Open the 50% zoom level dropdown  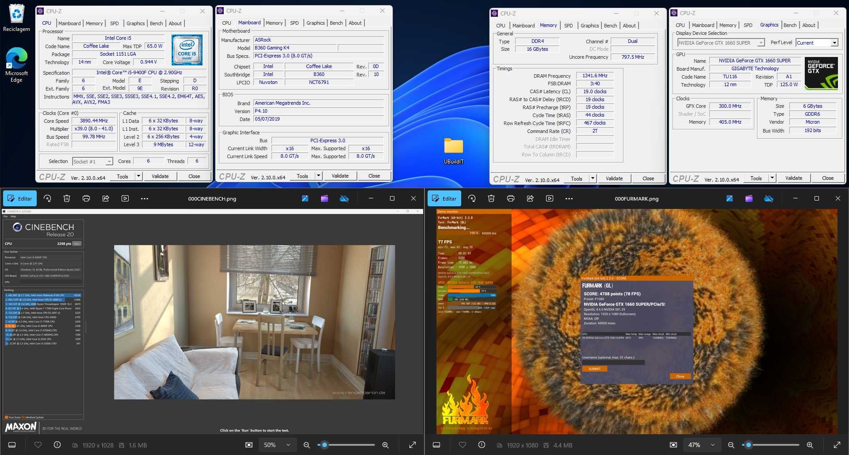click(x=277, y=445)
